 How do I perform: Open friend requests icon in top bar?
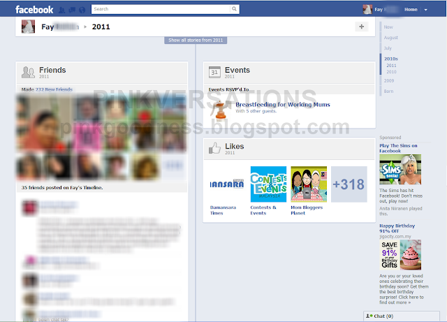pyautogui.click(x=61, y=10)
